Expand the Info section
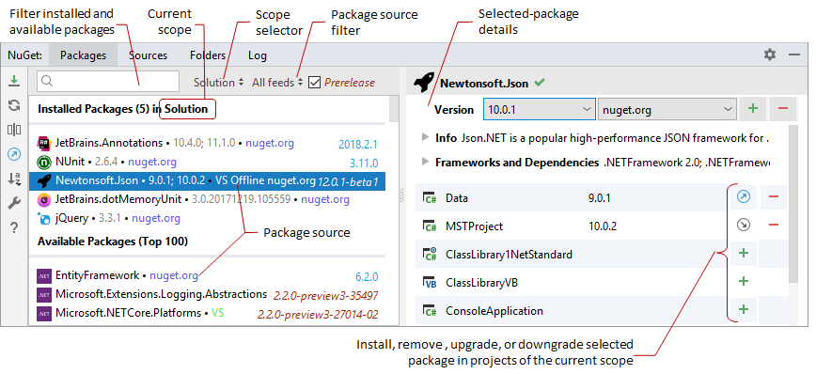 click(x=426, y=138)
